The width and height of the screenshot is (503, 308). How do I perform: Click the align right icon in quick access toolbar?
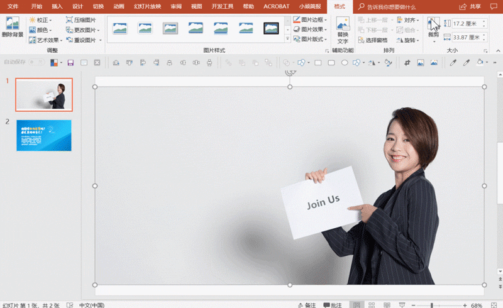point(156,63)
